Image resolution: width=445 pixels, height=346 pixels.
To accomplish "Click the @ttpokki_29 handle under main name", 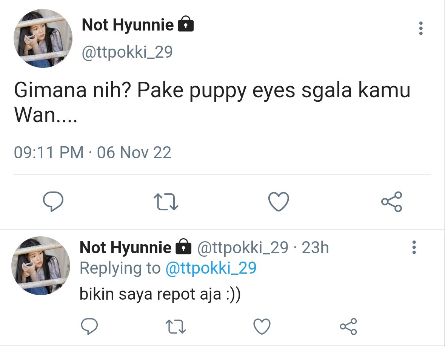I will click(x=127, y=52).
